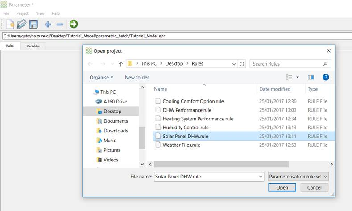Open Help via blue question mark icon
352x211 pixels.
pyautogui.click(x=326, y=77)
